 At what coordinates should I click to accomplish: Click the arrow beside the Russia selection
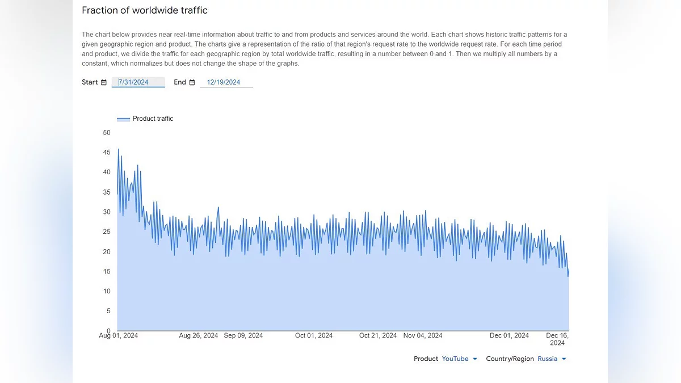(564, 359)
